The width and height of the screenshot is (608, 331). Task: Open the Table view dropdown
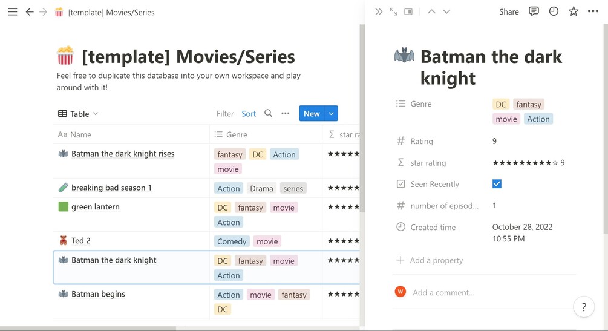click(x=78, y=114)
